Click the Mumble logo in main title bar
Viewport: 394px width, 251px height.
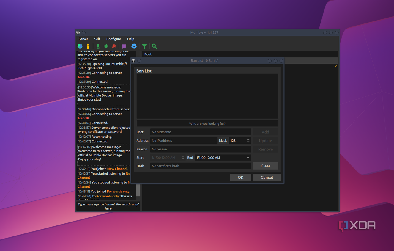pyautogui.click(x=78, y=32)
